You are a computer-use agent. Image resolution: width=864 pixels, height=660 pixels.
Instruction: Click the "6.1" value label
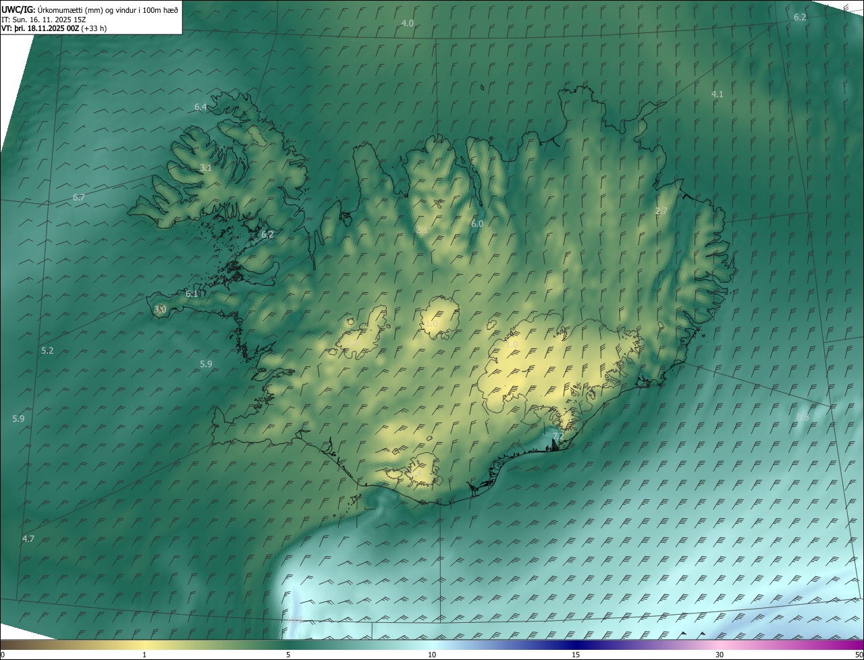point(192,294)
